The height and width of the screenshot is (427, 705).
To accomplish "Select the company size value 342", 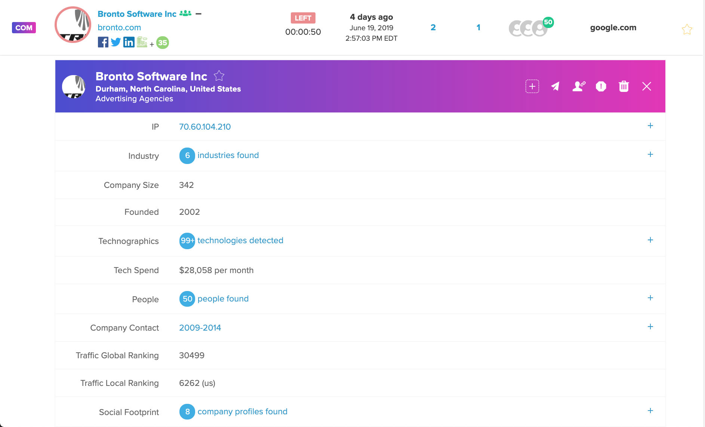I will (186, 185).
